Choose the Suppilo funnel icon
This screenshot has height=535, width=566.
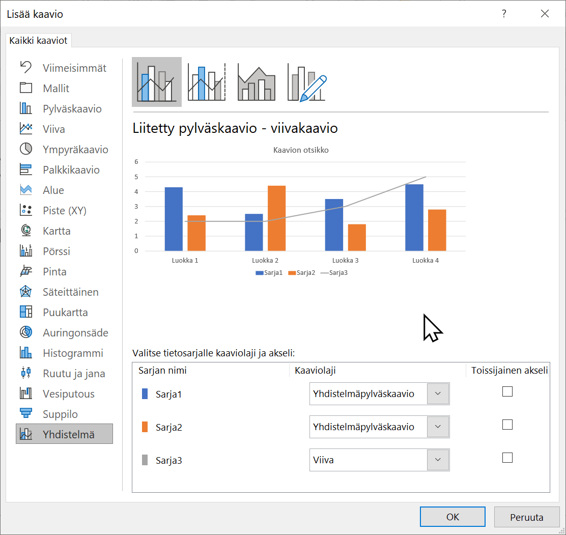pos(25,414)
